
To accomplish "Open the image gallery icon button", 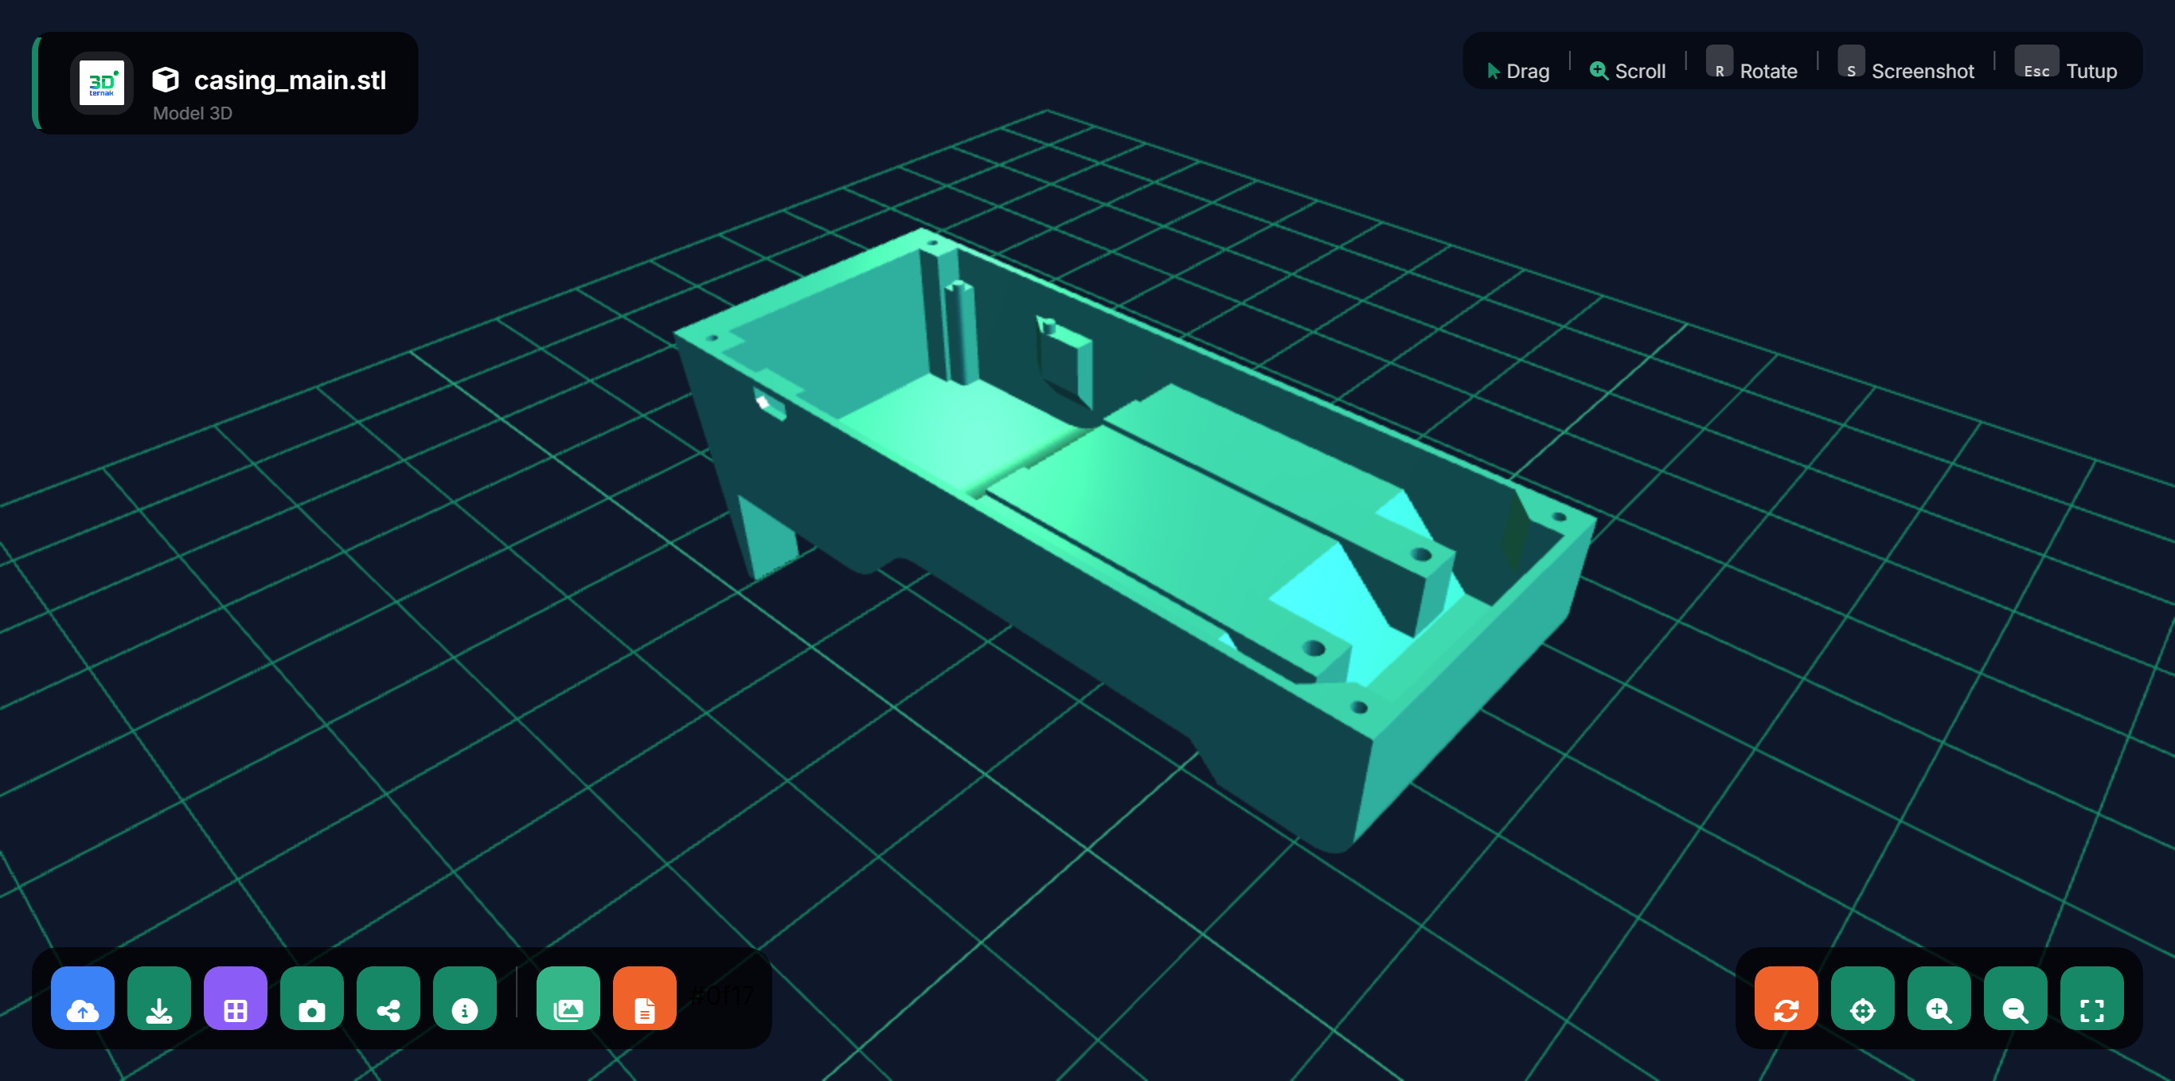I will tap(568, 997).
